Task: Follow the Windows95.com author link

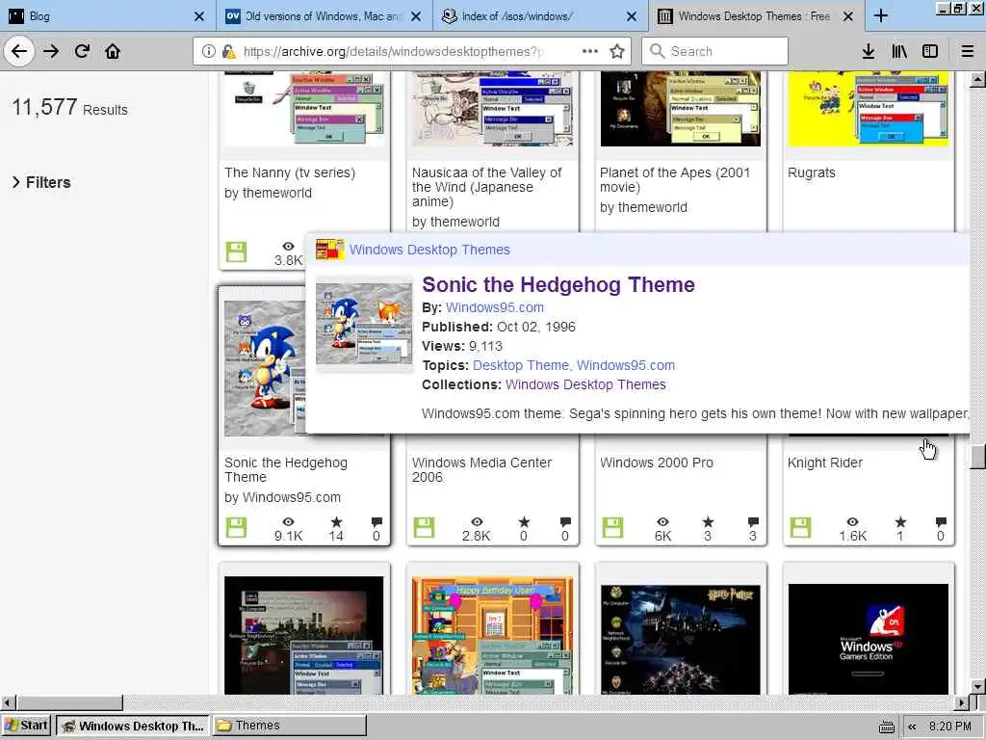Action: [495, 307]
